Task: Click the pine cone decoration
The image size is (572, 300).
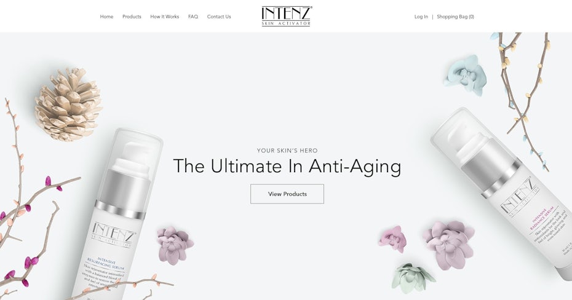Action: [68, 105]
